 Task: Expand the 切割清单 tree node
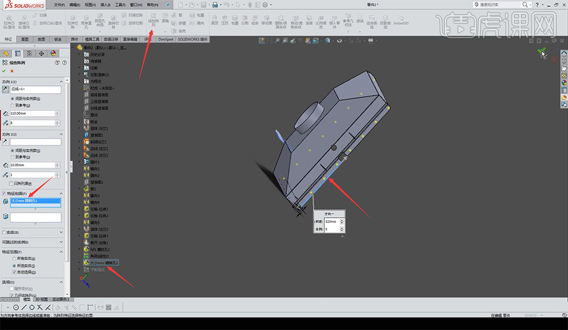[x=80, y=74]
